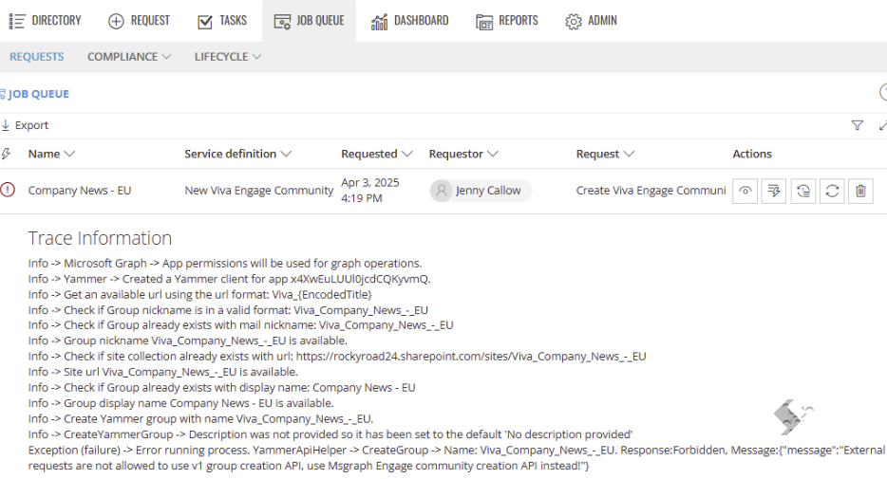Click the Group display name available trace line
The width and height of the screenshot is (887, 479).
(181, 403)
